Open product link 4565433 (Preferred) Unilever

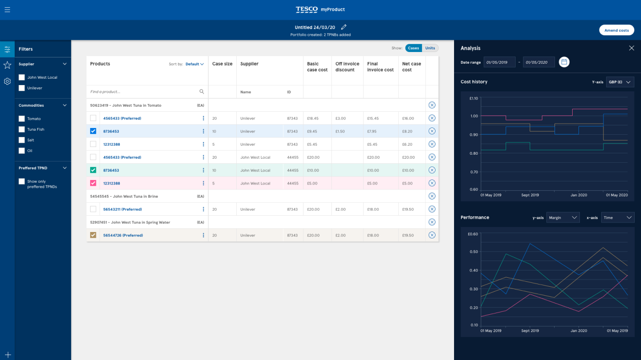point(122,118)
